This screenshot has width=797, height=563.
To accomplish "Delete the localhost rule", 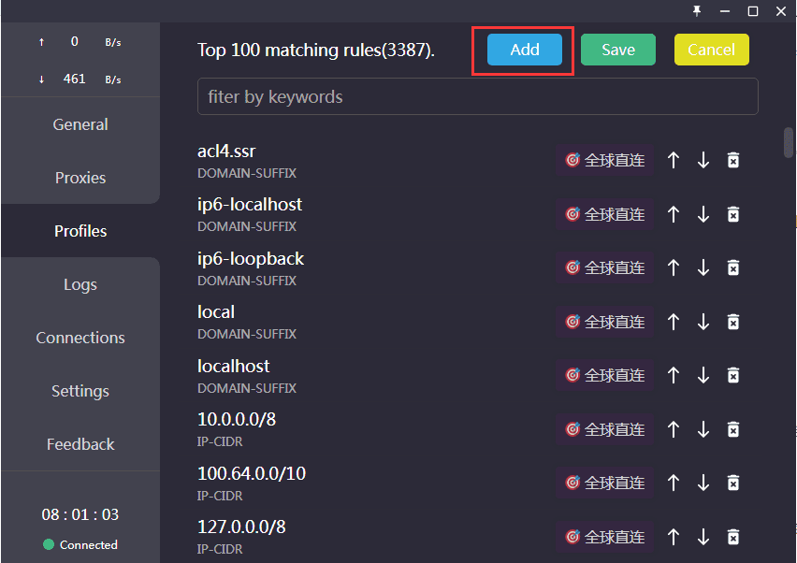I will [x=733, y=376].
